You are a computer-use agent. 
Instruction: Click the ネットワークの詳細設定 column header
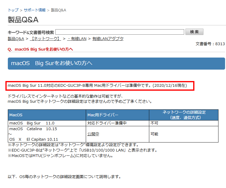point(184,115)
